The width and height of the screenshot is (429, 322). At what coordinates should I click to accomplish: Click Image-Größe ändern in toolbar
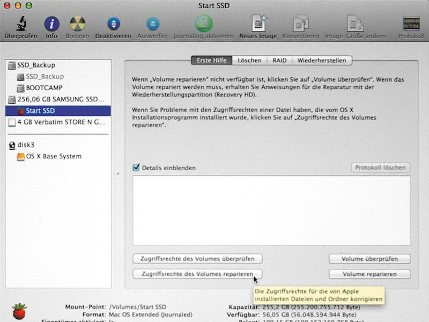(355, 23)
